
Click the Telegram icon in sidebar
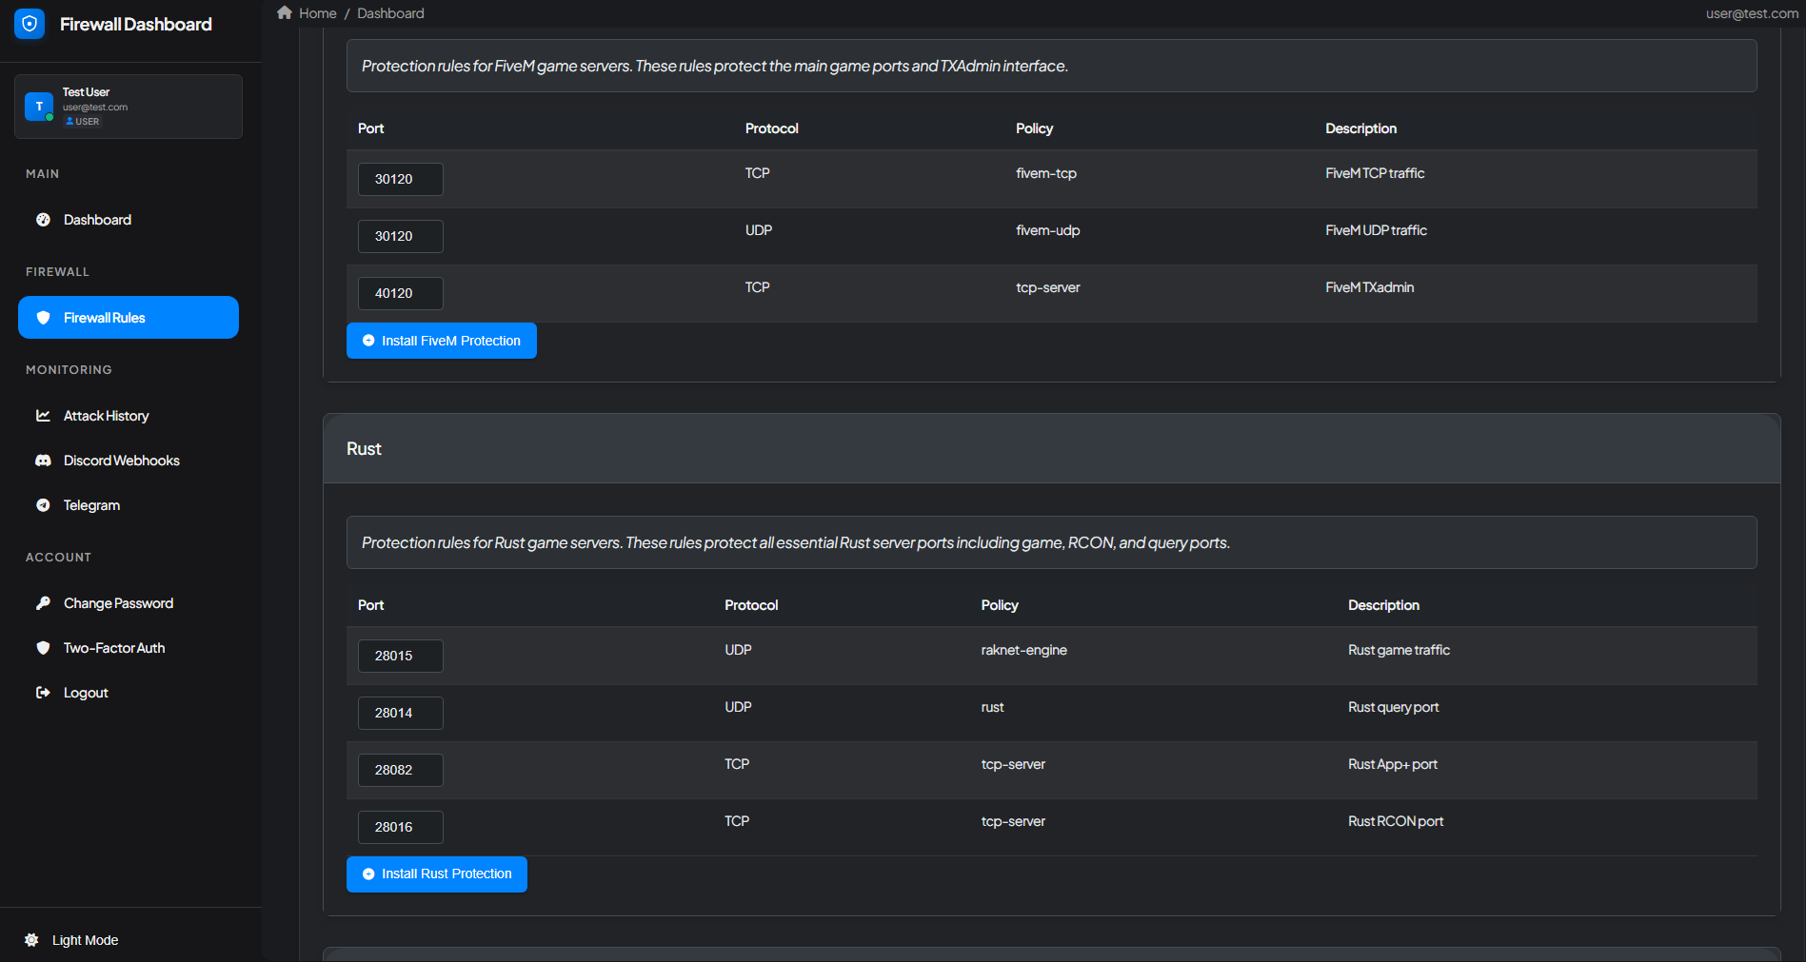pos(43,505)
